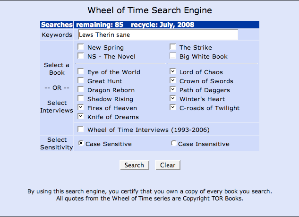
Task: Deselect C-roads of Twilight
Action: click(x=173, y=107)
